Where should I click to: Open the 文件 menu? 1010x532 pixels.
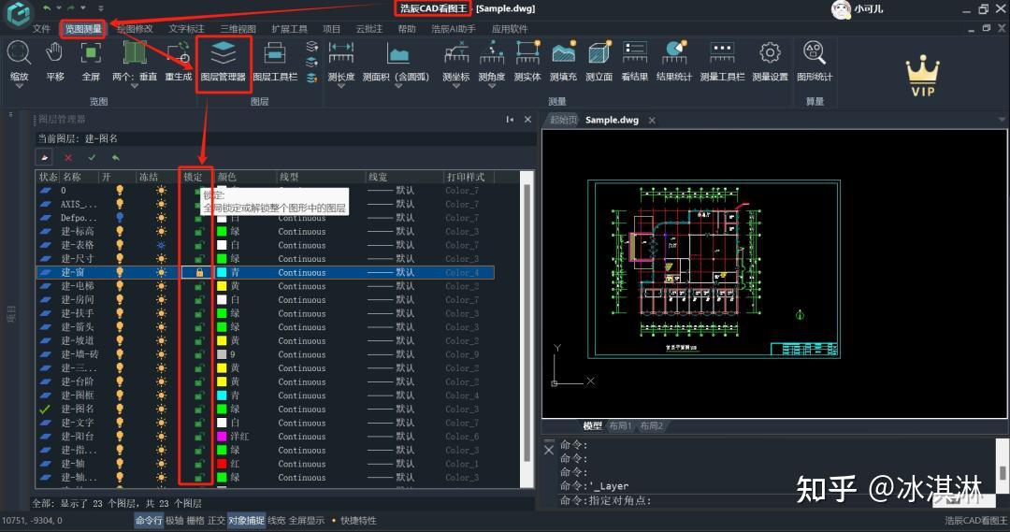pyautogui.click(x=41, y=29)
